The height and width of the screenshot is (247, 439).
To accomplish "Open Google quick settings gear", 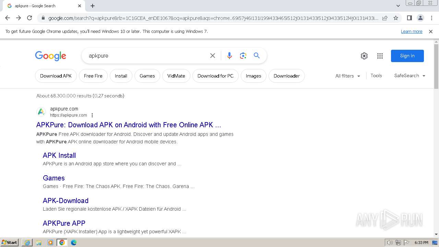I will click(x=364, y=56).
